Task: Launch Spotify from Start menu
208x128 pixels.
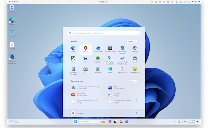Action: point(98,60)
